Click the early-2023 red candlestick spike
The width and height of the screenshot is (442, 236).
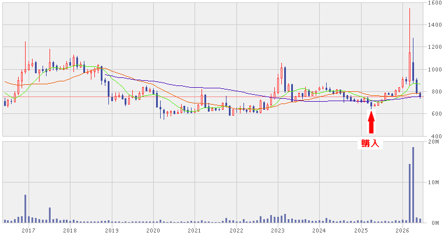click(281, 73)
